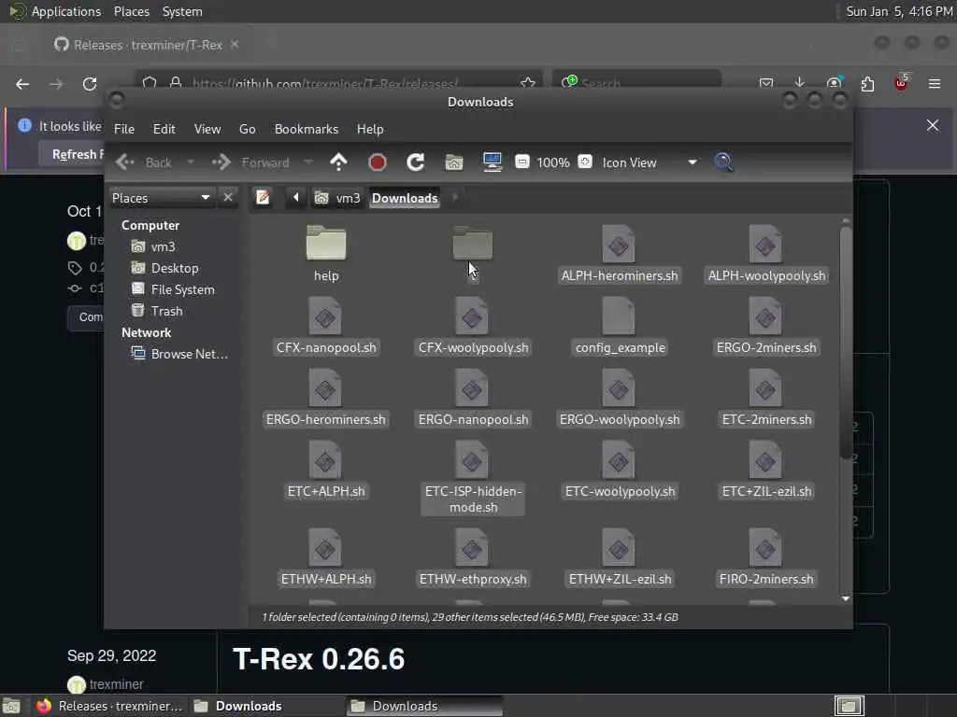The width and height of the screenshot is (957, 717).
Task: Go up to the parent folder
Action: click(x=338, y=162)
